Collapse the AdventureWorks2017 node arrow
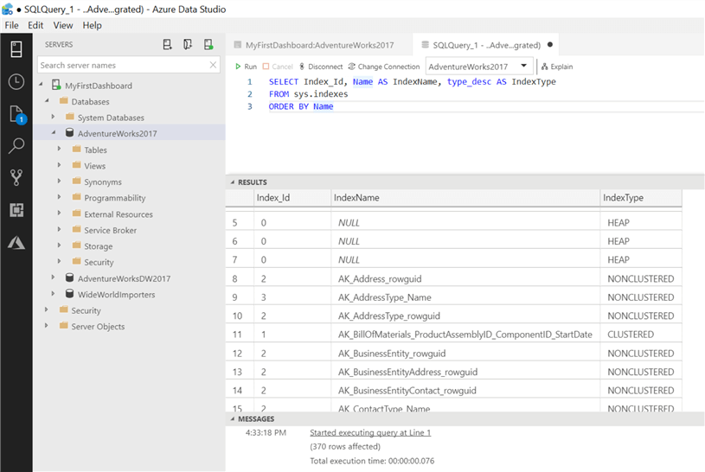This screenshot has height=472, width=705. point(54,132)
